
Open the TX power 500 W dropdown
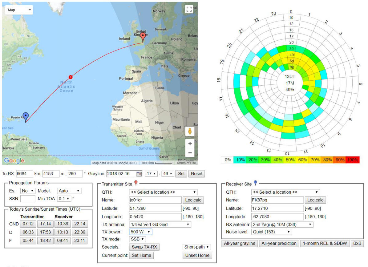tap(141, 232)
